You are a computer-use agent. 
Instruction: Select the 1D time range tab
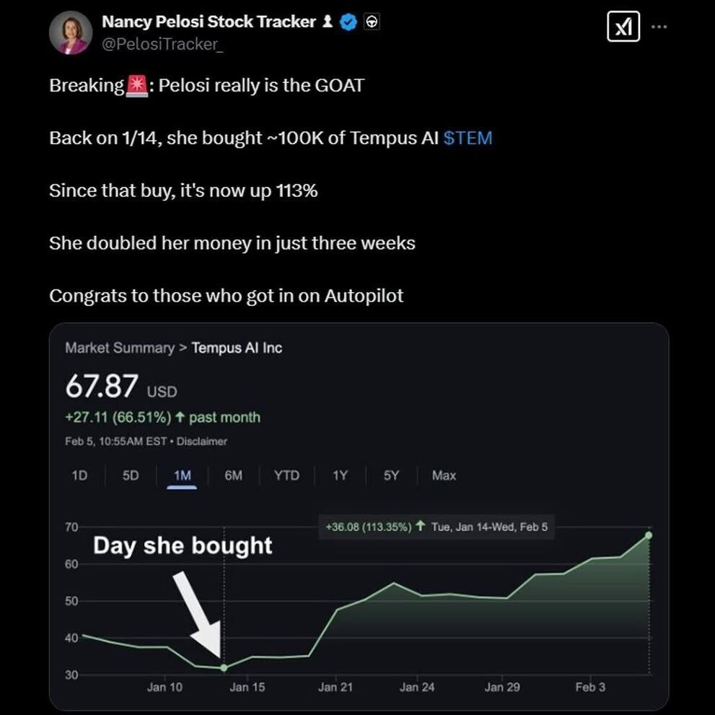(x=79, y=475)
